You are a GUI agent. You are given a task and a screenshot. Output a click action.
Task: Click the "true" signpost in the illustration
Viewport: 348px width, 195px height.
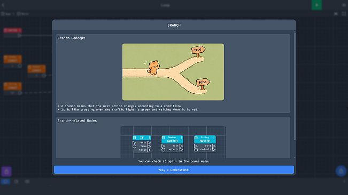coord(198,51)
